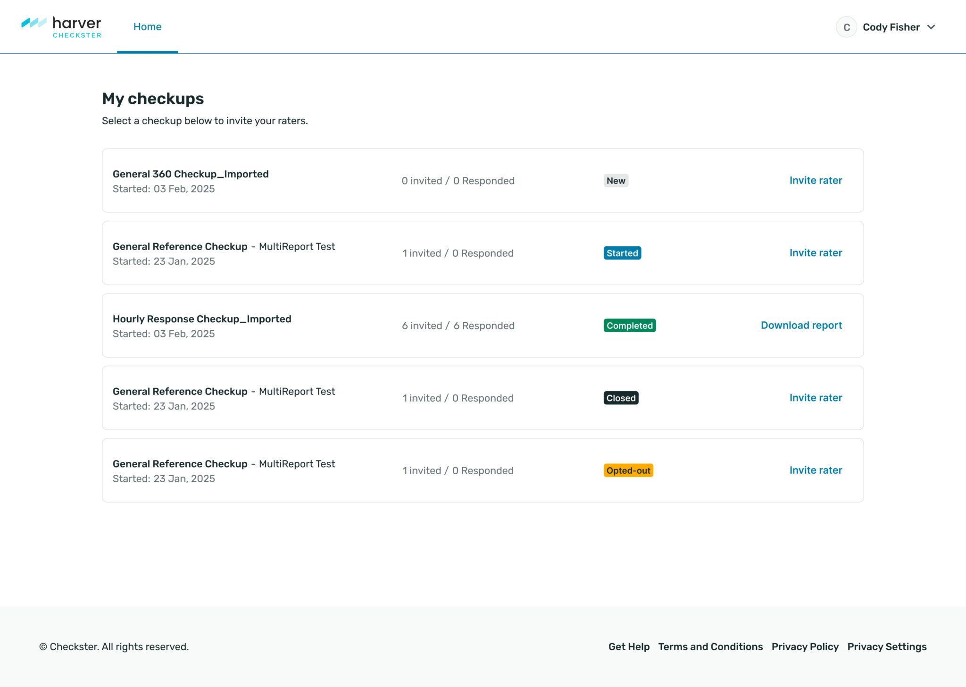
Task: Click the Closed status badge
Action: tap(621, 398)
